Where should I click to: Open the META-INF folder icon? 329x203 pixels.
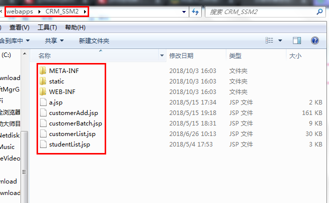(43, 70)
